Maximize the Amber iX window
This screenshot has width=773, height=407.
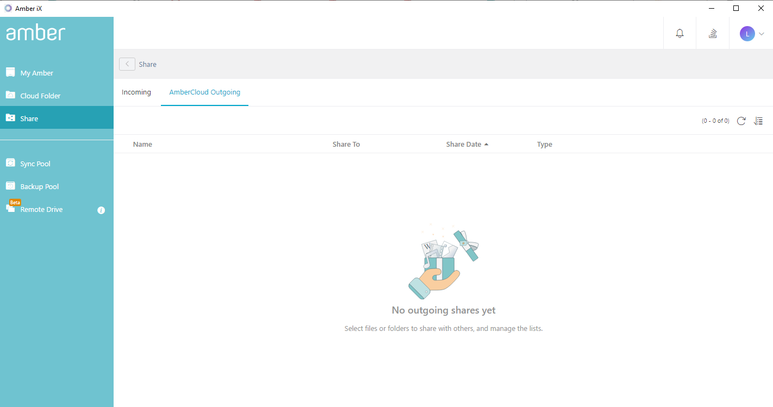pos(736,8)
